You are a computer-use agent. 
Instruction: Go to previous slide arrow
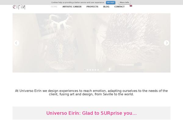[16, 43]
